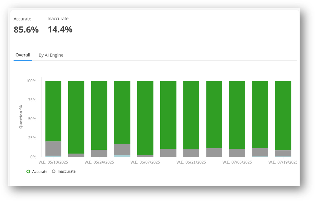Click the 85.6% Accurate metric value
This screenshot has height=201, width=315.
(x=26, y=30)
